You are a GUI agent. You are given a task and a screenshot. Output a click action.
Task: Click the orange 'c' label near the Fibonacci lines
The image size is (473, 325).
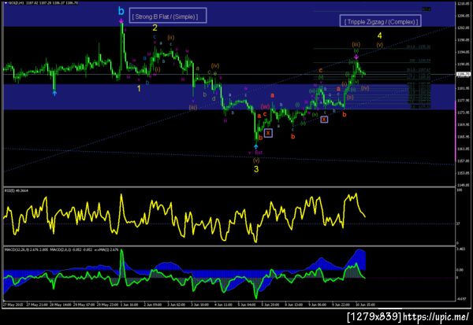tap(321, 70)
